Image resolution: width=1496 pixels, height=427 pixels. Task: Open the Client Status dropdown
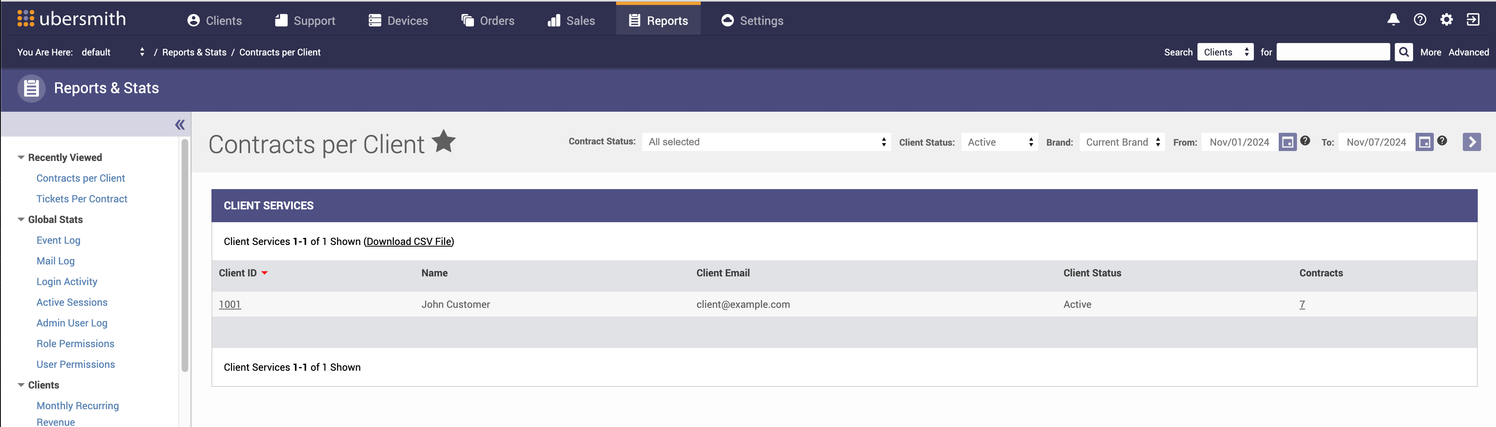tap(999, 142)
